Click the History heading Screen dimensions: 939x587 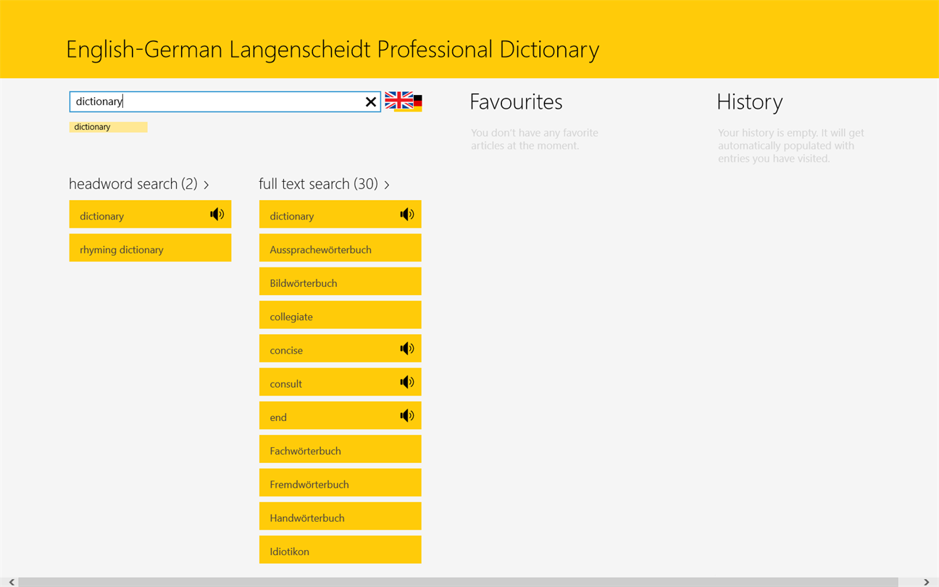tap(749, 101)
